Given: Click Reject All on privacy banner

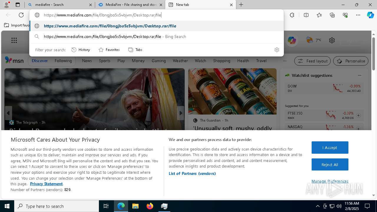Looking at the screenshot, I should (x=330, y=165).
